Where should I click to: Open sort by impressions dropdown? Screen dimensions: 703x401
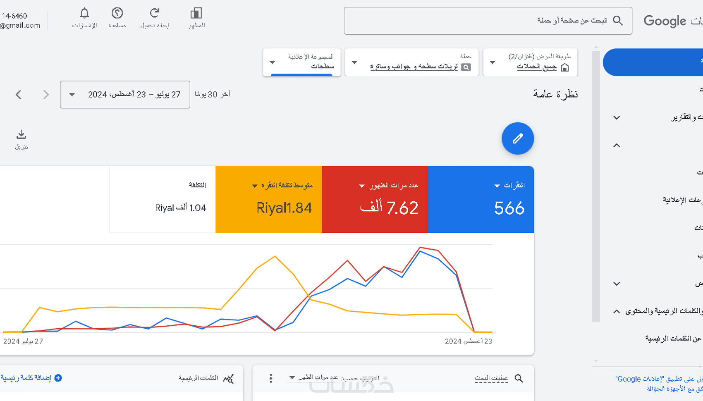(333, 378)
